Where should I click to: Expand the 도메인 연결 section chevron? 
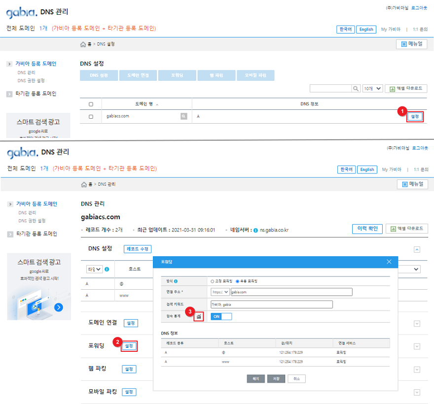pyautogui.click(x=417, y=324)
